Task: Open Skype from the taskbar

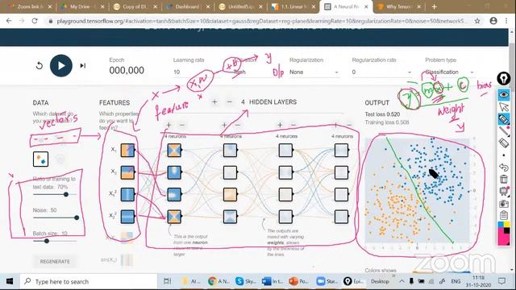Action: pyautogui.click(x=245, y=281)
